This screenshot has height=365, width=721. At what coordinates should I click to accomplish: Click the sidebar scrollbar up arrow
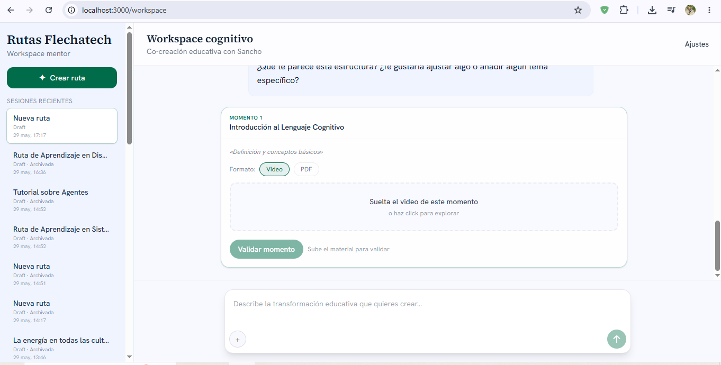pos(129,27)
